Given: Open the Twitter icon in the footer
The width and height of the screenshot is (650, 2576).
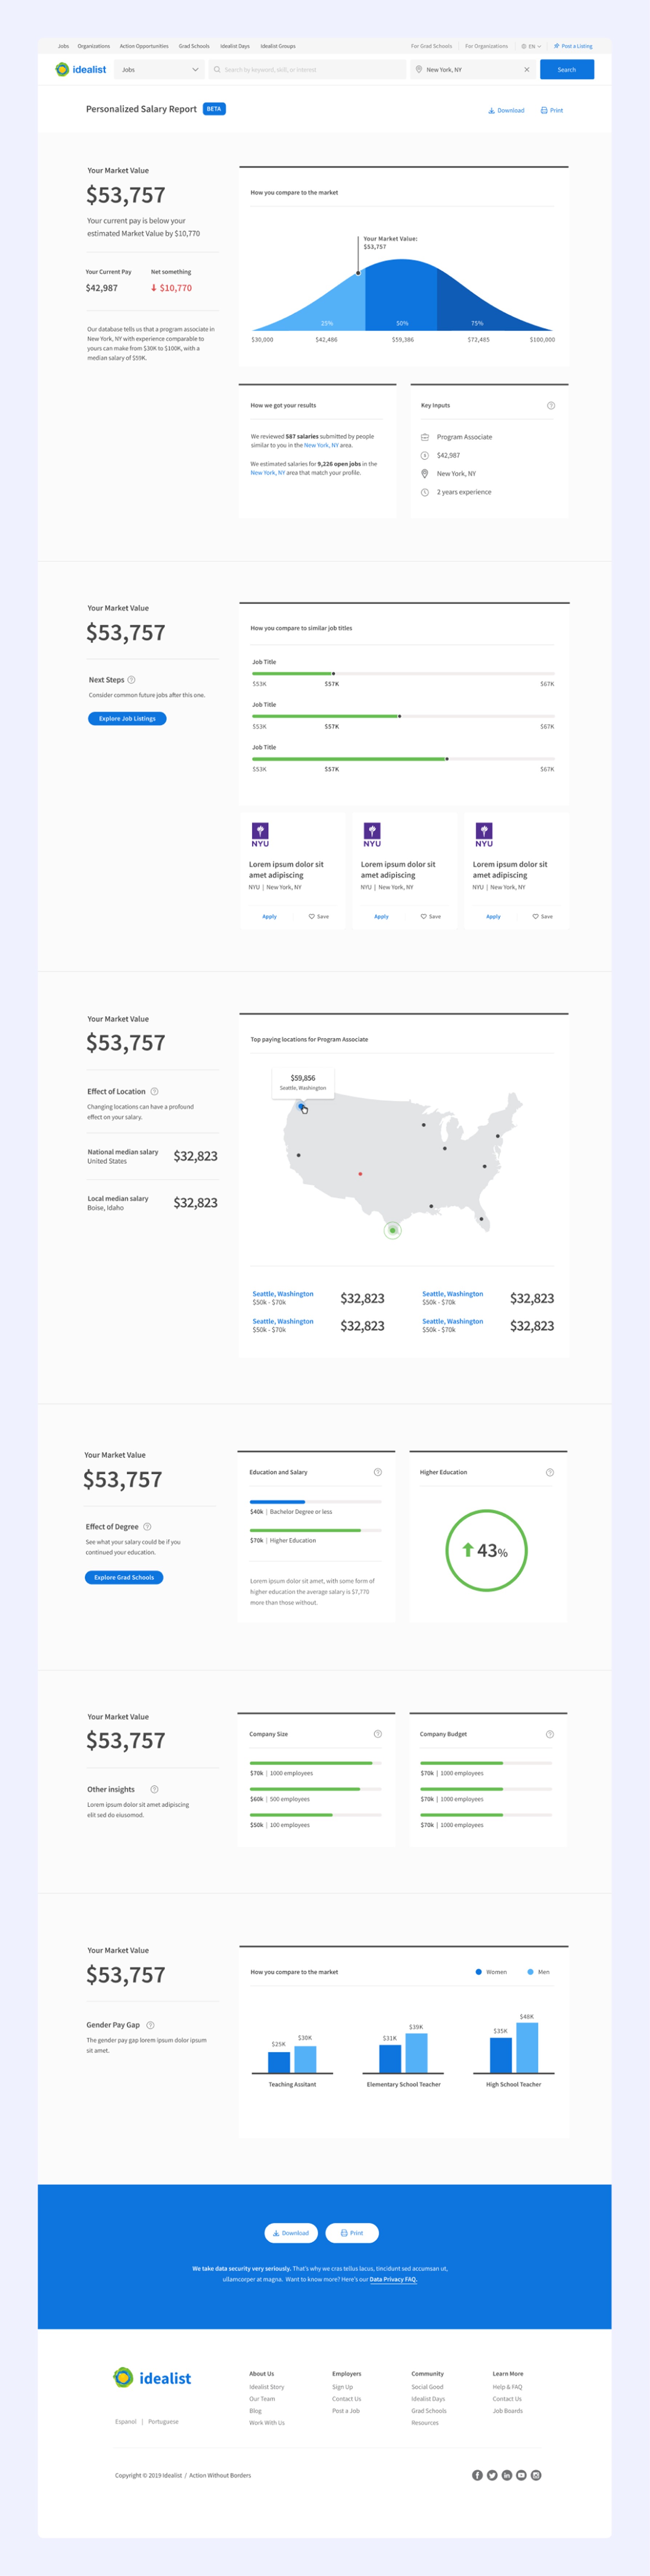Looking at the screenshot, I should (x=492, y=2475).
